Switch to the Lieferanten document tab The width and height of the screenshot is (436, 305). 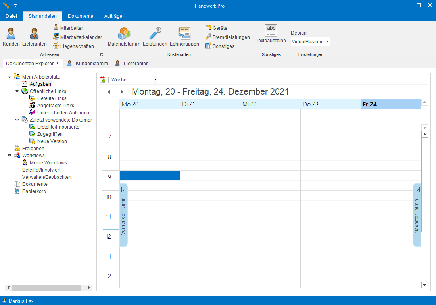pos(132,64)
